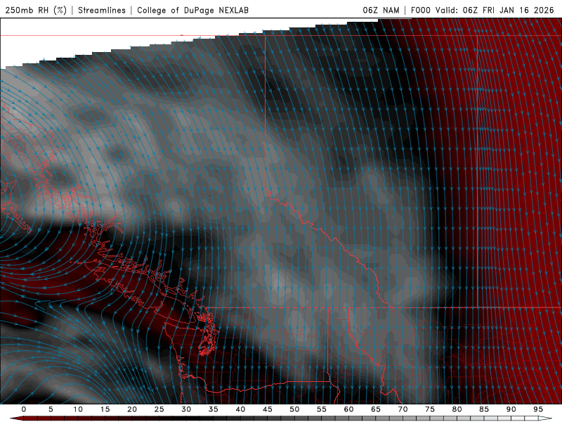Select the '95' value on color scale

coord(538,409)
